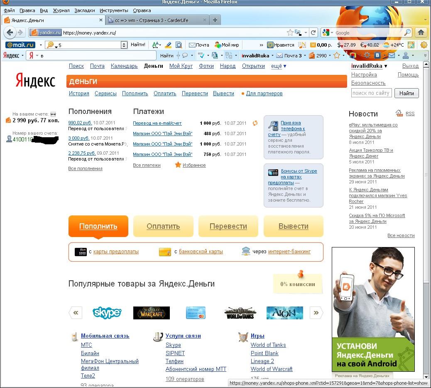Expand the hidden Mail.ru toolbar items chevron
Image resolution: width=431 pixels, height=388 pixels.
[261, 45]
